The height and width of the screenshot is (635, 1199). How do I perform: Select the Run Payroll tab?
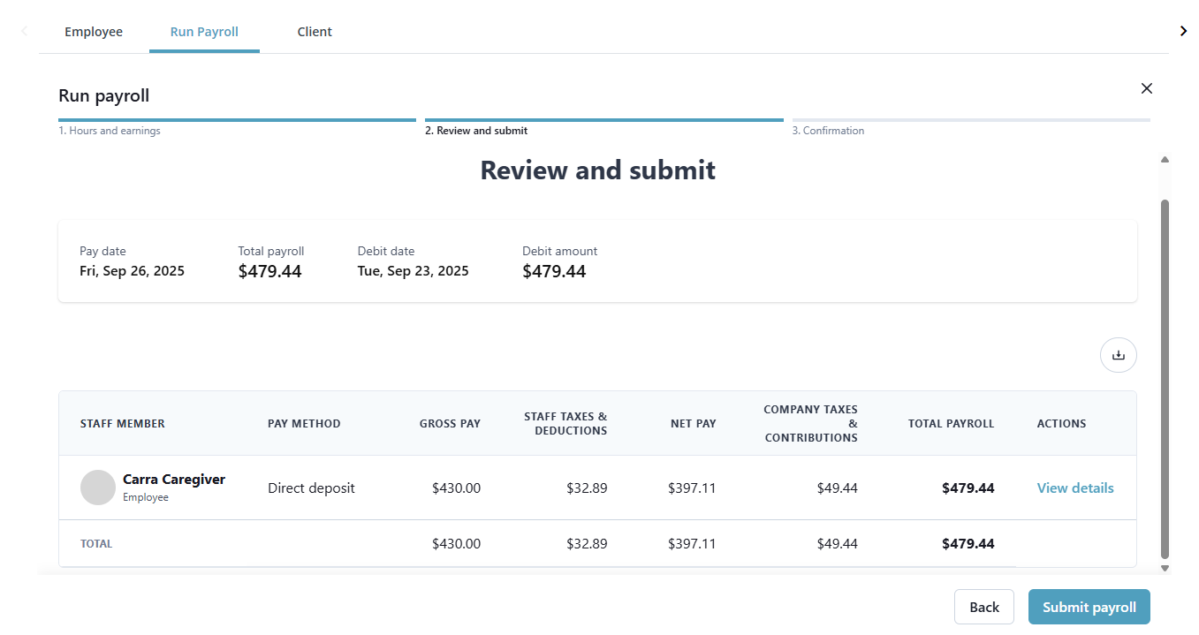tap(204, 32)
